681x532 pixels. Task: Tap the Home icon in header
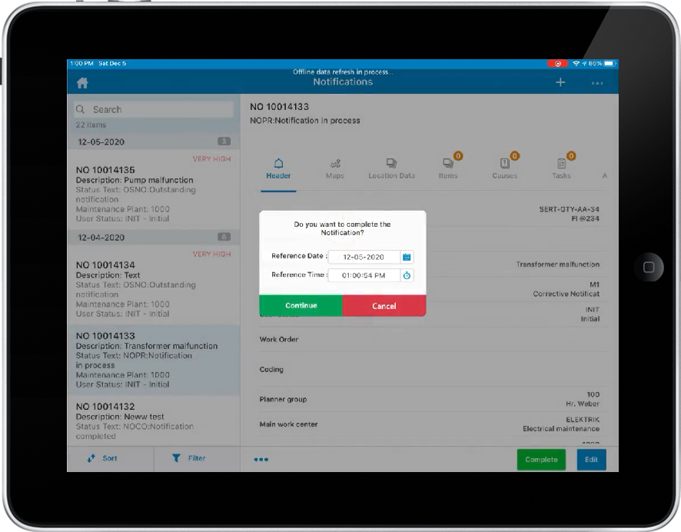pos(83,83)
